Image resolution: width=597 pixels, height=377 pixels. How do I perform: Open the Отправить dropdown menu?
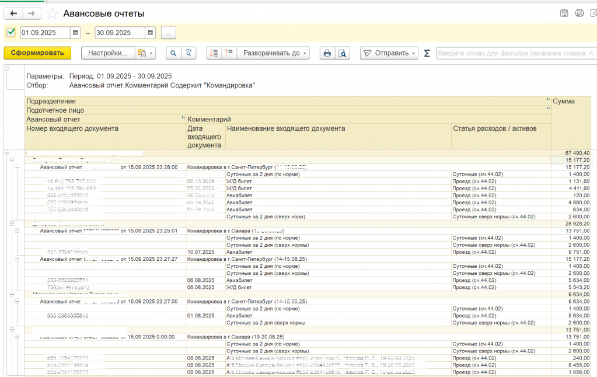coord(389,53)
